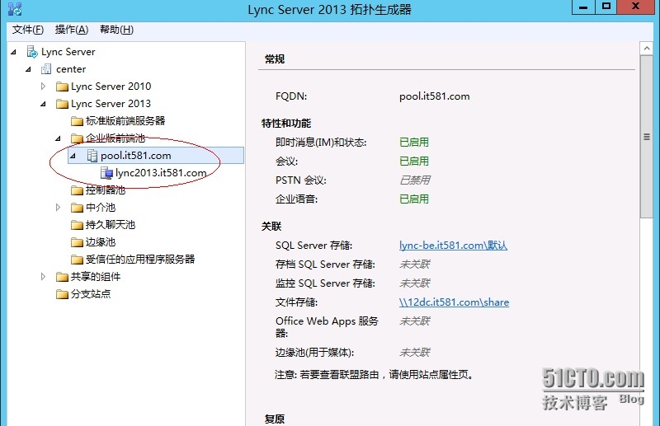
Task: Select 分支站点 in the tree
Action: coord(91,293)
